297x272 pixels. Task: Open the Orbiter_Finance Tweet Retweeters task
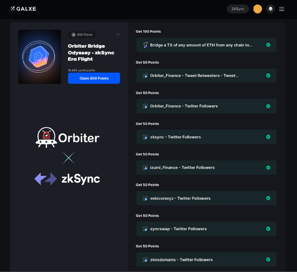(x=206, y=76)
